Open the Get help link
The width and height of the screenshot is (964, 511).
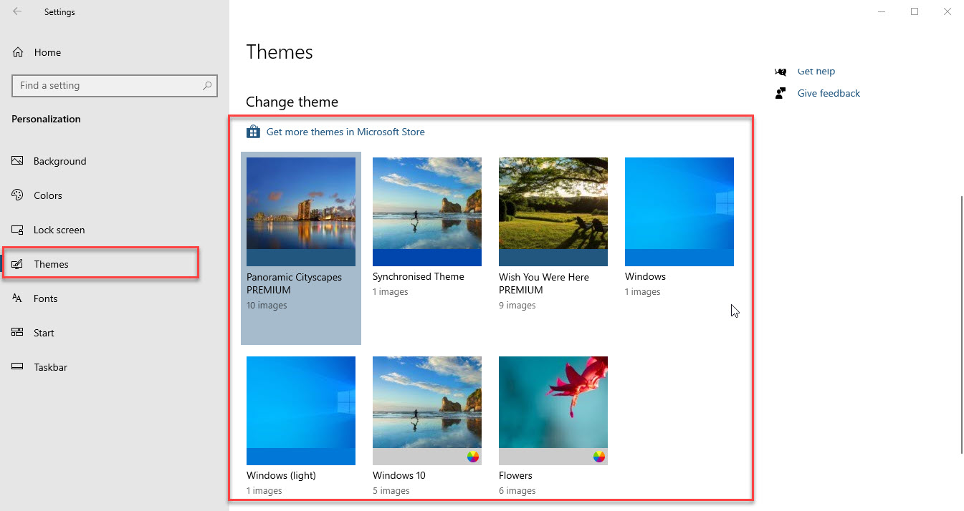click(x=816, y=71)
